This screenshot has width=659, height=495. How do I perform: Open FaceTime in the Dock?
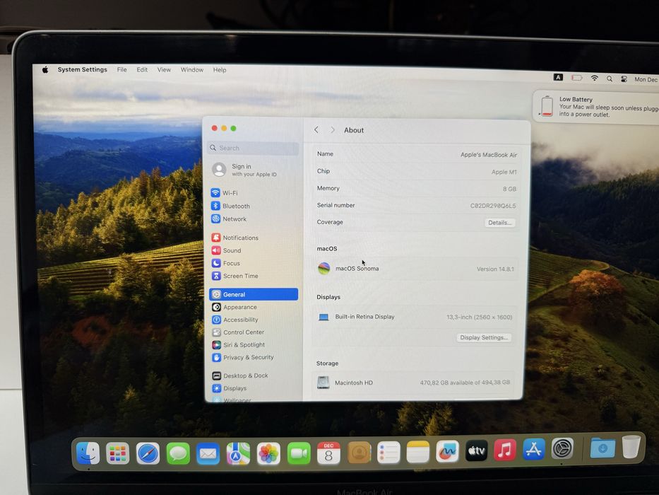299,453
